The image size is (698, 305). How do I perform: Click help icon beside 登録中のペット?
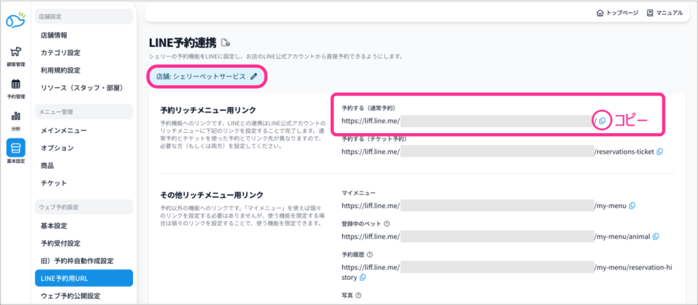387,223
